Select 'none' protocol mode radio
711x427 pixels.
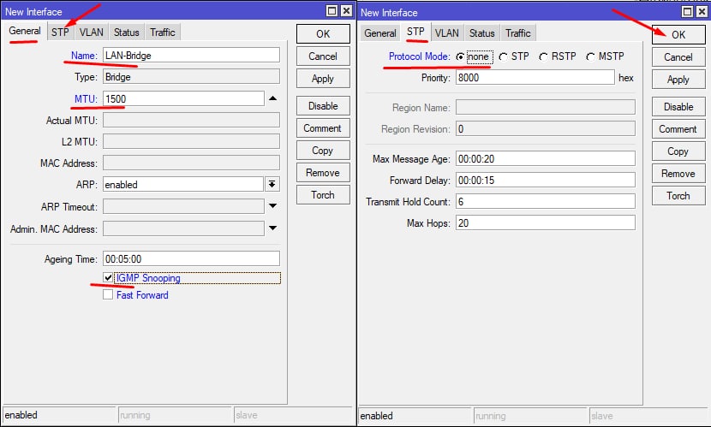460,56
